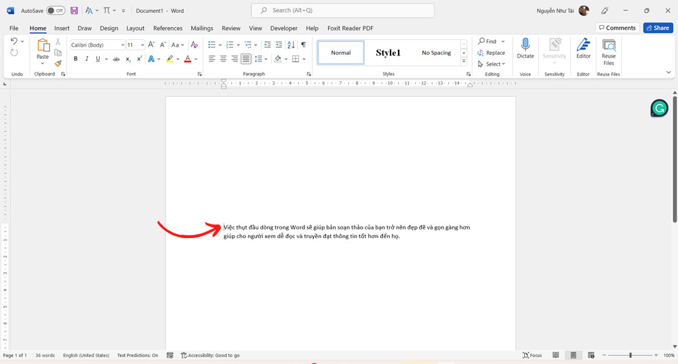Open the font name dropdown
Viewport: 678px width, 364px height.
pos(122,45)
